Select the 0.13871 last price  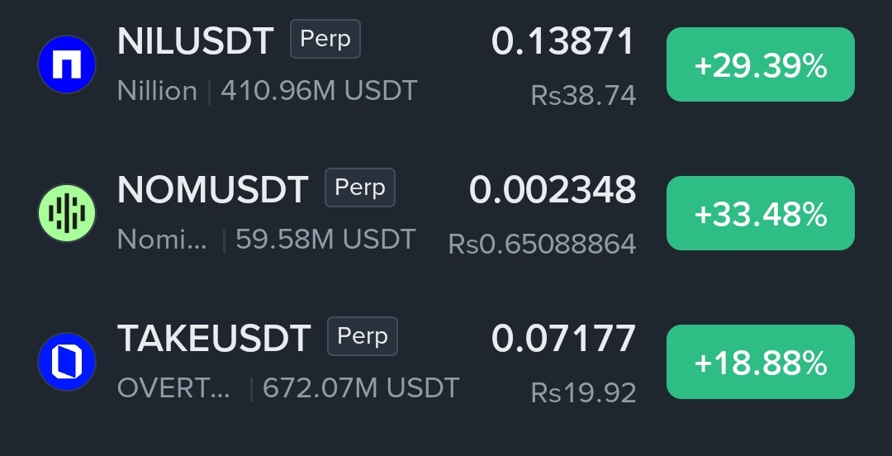[x=562, y=41]
